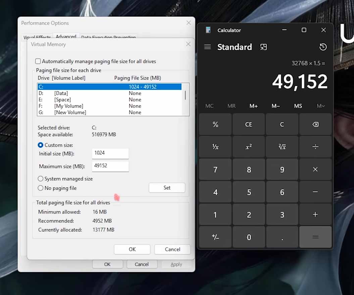The width and height of the screenshot is (354, 295).
Task: Click number 8 on Calculator keypad
Action: 249,169
